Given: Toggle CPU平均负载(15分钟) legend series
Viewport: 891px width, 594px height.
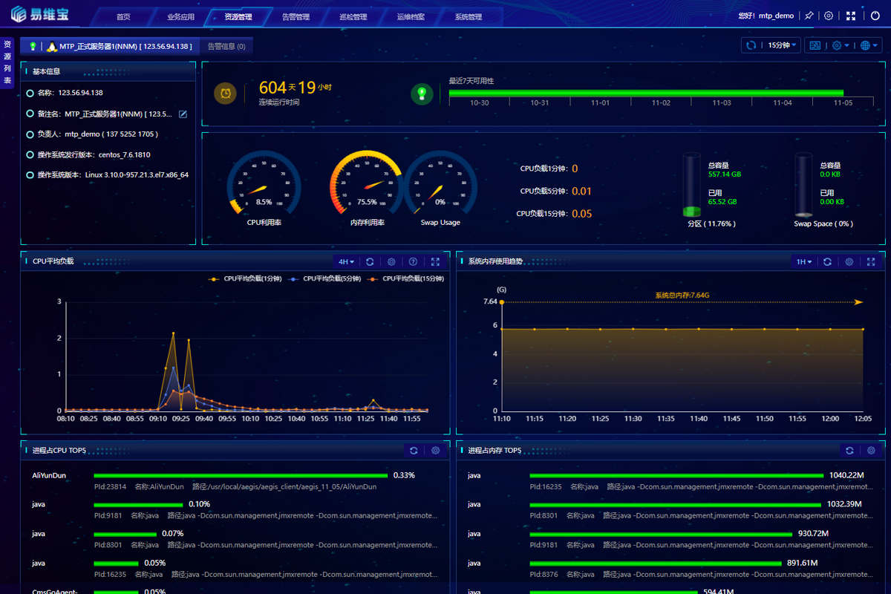Looking at the screenshot, I should [406, 279].
